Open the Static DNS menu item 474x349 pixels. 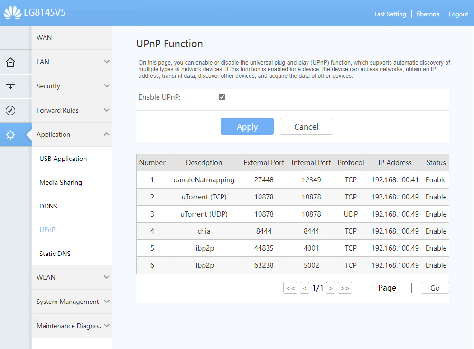[55, 254]
